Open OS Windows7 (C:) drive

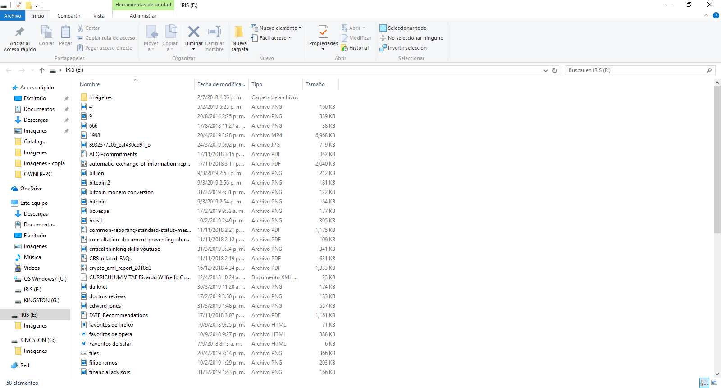[x=45, y=279]
